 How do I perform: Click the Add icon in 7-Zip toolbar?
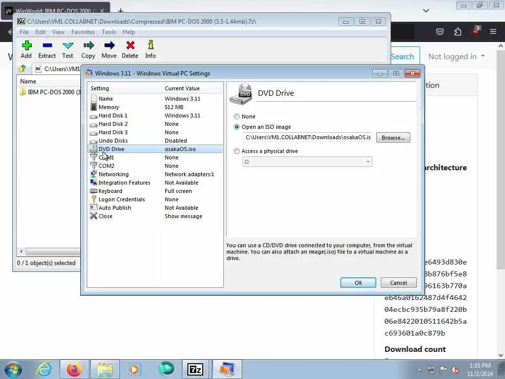click(27, 49)
